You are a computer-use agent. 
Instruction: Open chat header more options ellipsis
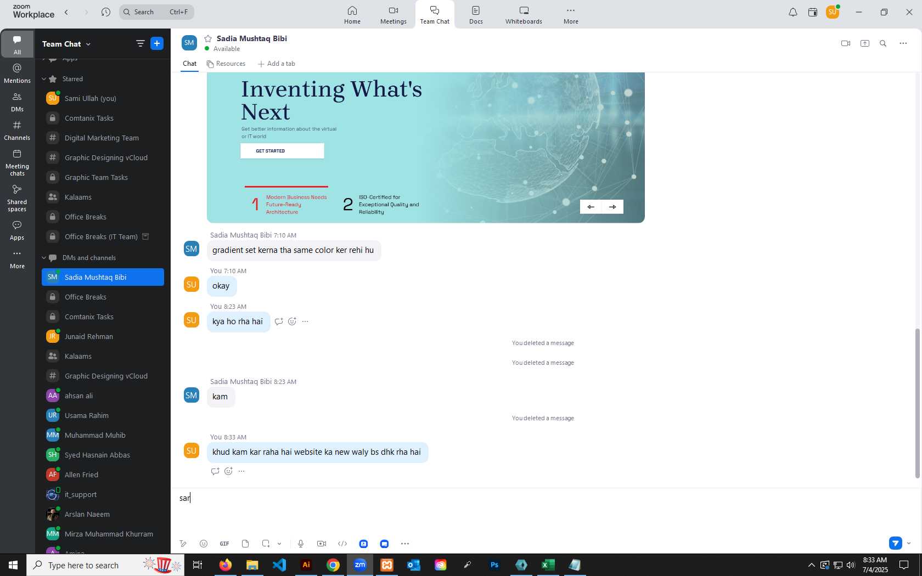903,43
